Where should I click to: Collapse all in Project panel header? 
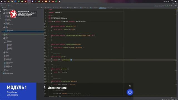coord(39,8)
